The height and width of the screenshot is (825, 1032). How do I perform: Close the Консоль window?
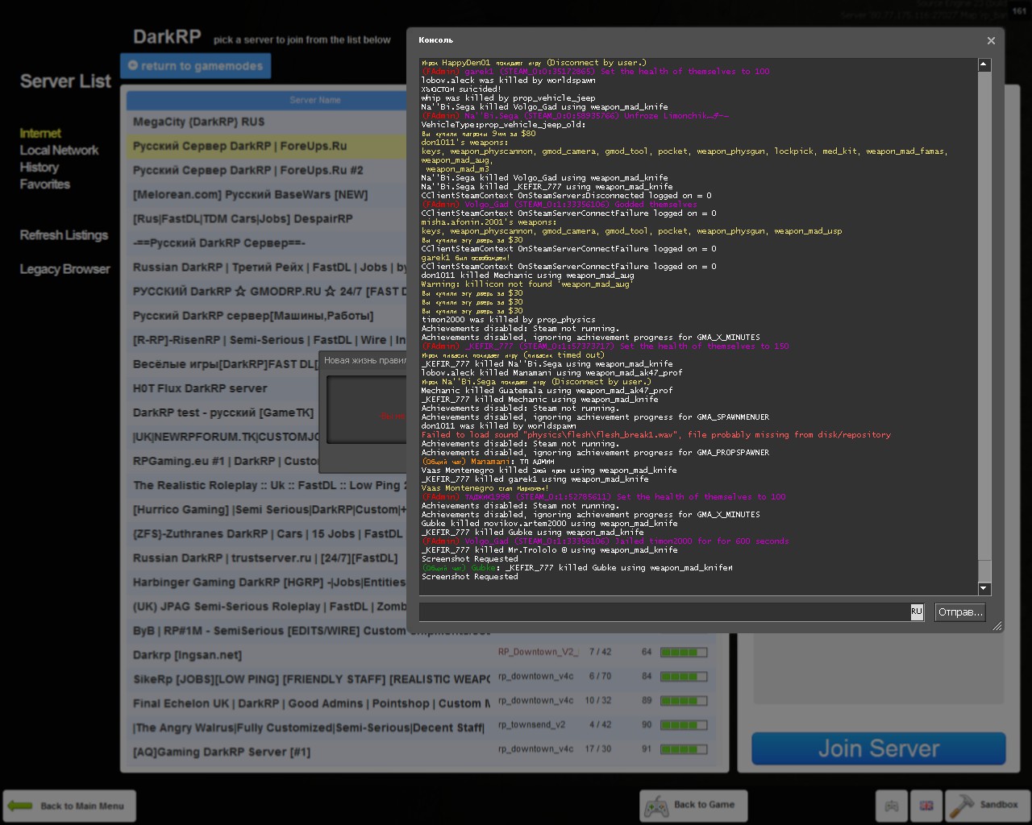(991, 40)
